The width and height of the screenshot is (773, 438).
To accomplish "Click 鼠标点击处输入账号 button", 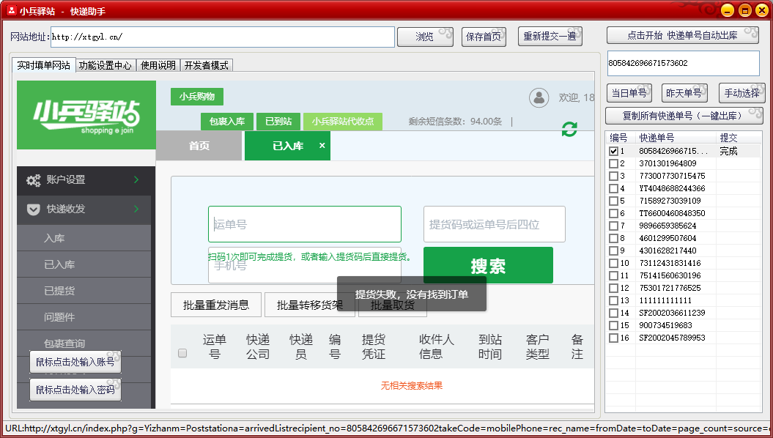I will point(75,362).
